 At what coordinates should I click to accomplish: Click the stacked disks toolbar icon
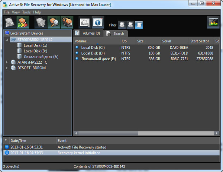coord(67,23)
